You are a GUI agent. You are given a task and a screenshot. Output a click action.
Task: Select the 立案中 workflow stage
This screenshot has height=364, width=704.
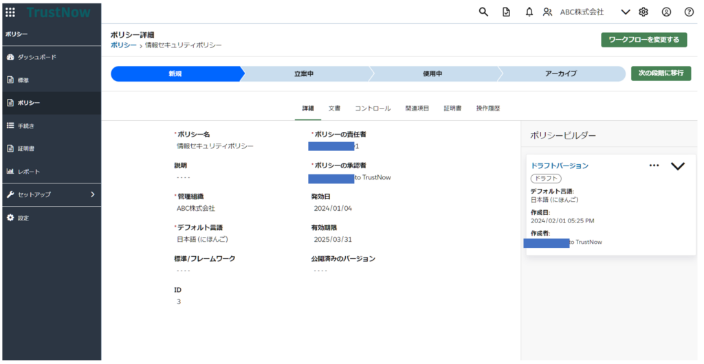pos(304,73)
